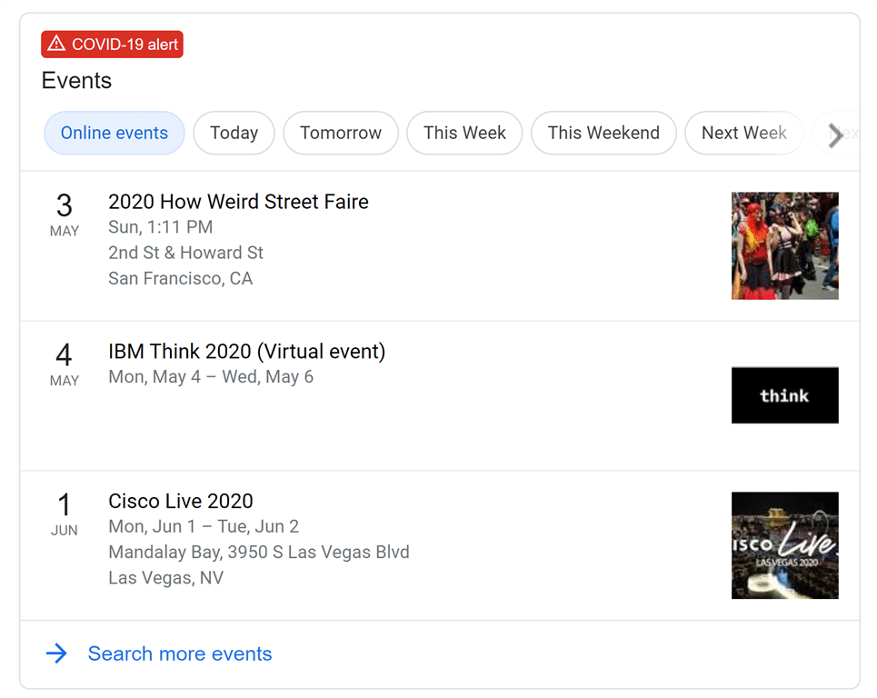The image size is (877, 698).
Task: Click the '2nd St & Howard St' address
Action: tap(185, 253)
